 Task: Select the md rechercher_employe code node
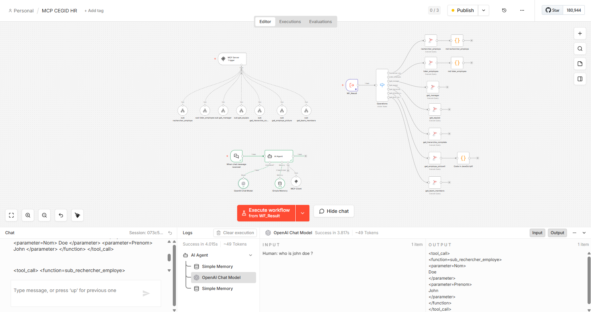point(457,41)
